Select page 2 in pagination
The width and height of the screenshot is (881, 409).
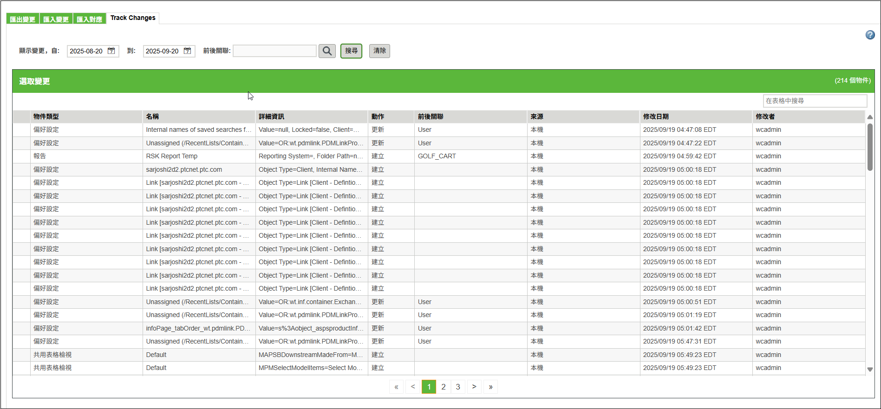coord(444,387)
